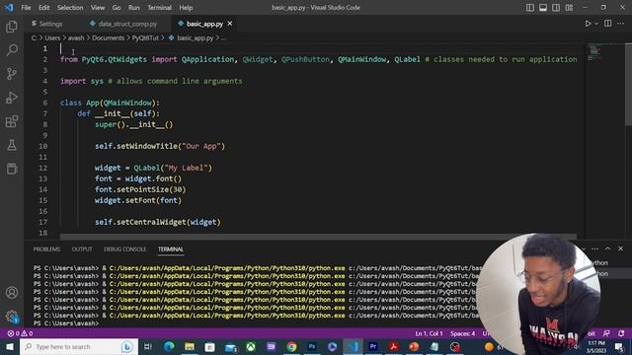Select the TERMINAL panel tab

pyautogui.click(x=171, y=249)
